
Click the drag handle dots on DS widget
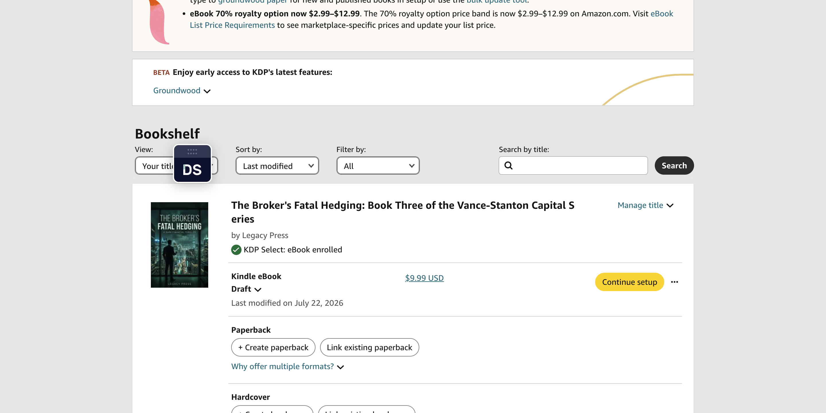click(x=192, y=152)
